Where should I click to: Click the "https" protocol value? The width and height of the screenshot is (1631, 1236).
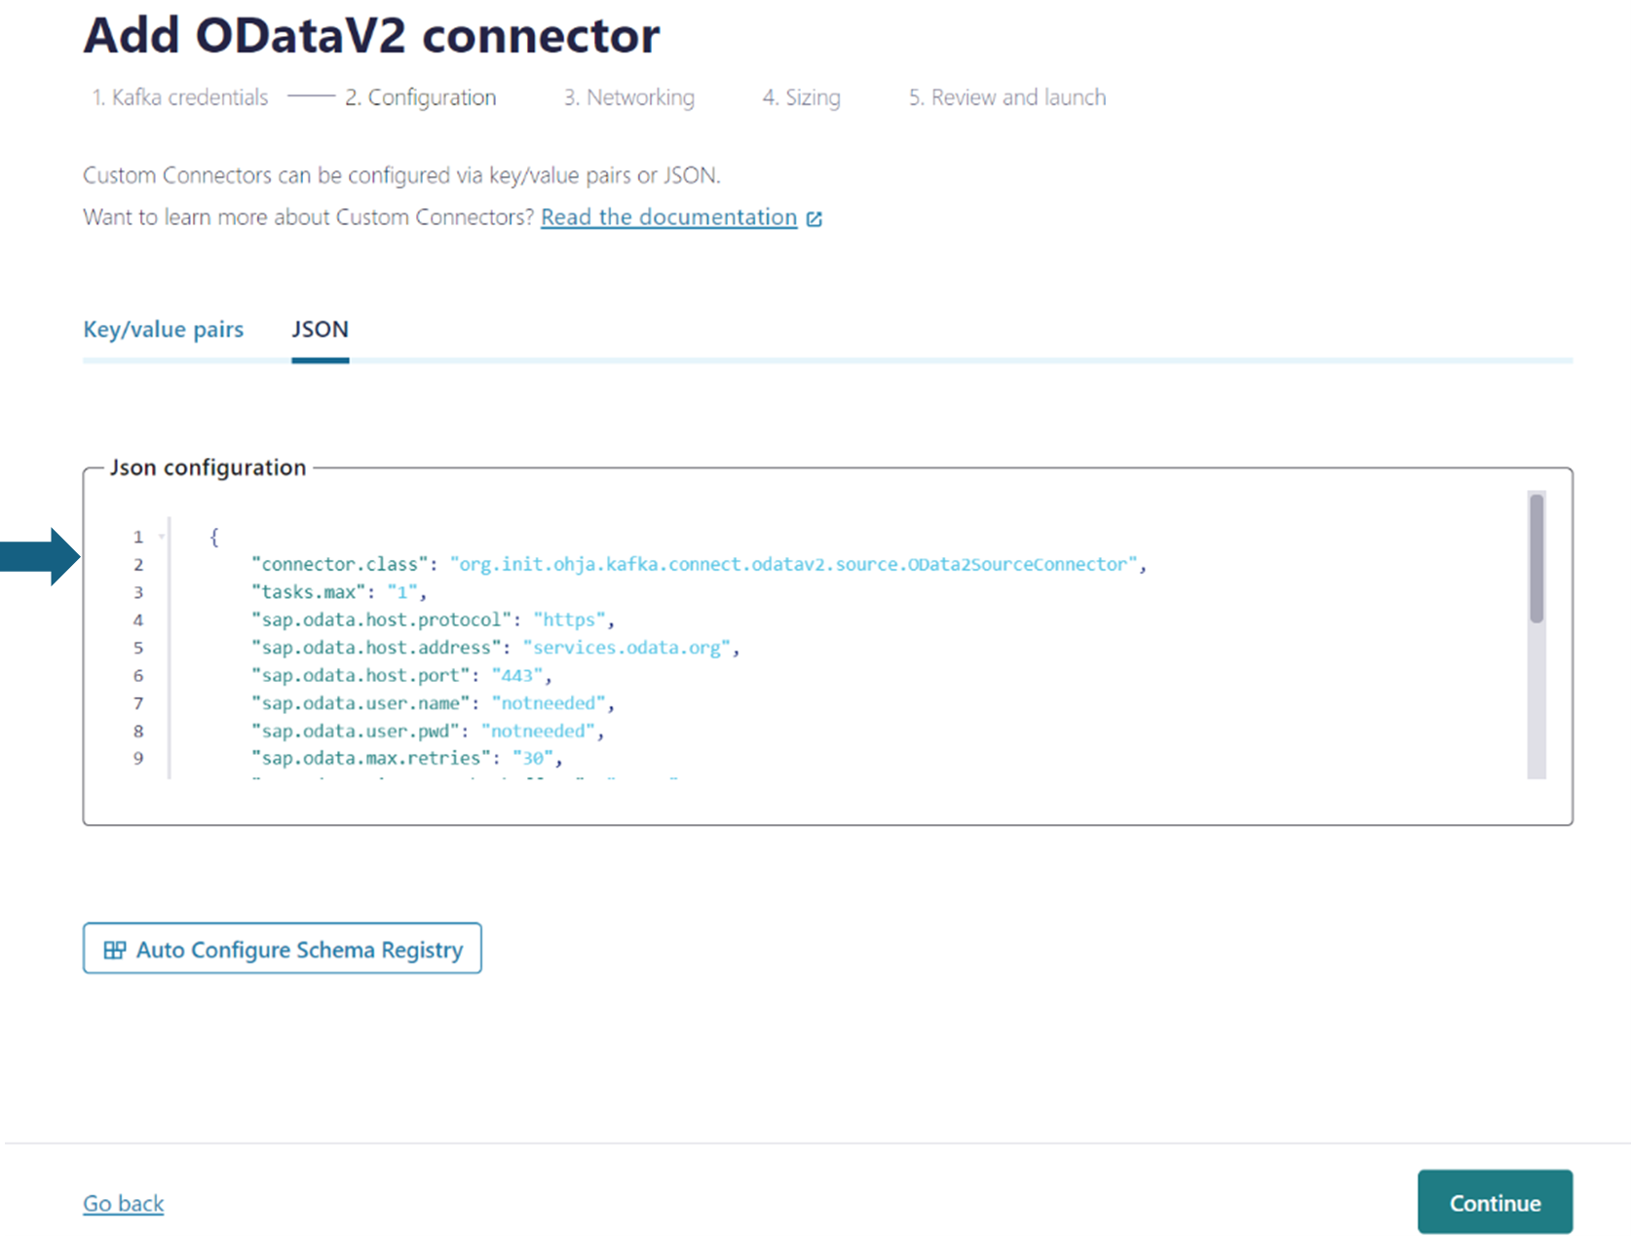click(569, 619)
